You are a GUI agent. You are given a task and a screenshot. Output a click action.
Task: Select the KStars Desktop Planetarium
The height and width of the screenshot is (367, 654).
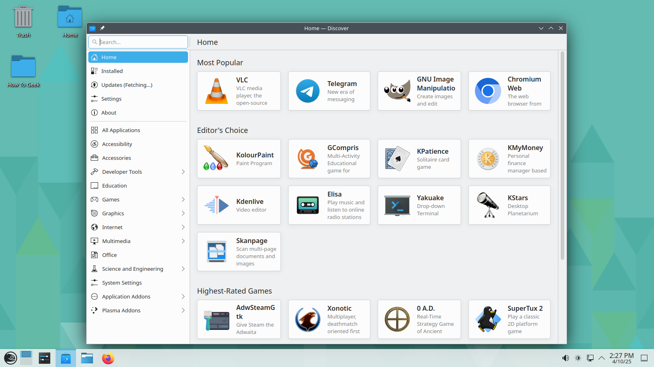tap(509, 205)
